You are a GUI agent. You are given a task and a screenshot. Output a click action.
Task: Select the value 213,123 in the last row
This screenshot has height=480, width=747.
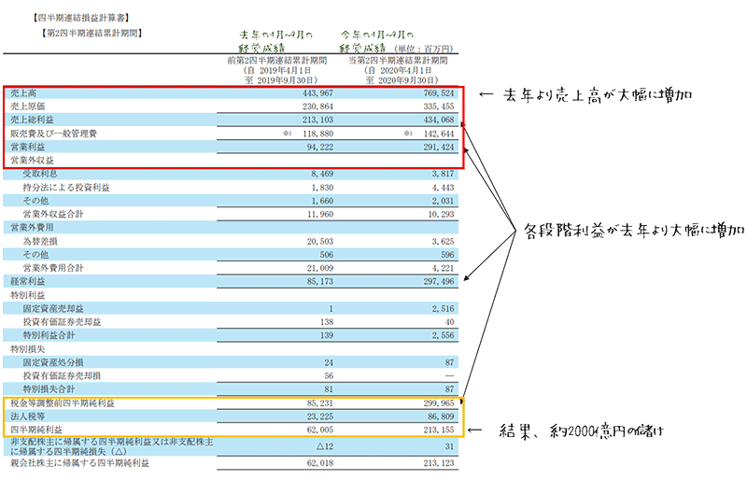[439, 463]
